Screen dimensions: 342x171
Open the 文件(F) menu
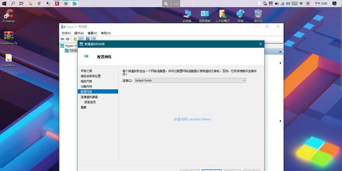pyautogui.click(x=66, y=33)
